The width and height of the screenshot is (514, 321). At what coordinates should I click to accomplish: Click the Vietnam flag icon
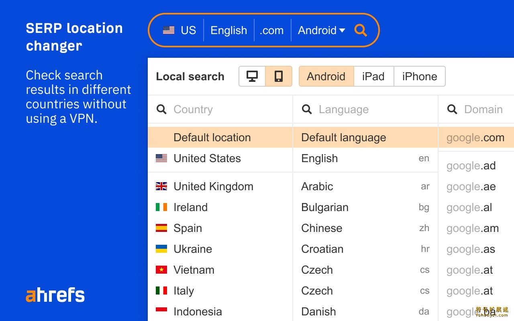click(161, 270)
